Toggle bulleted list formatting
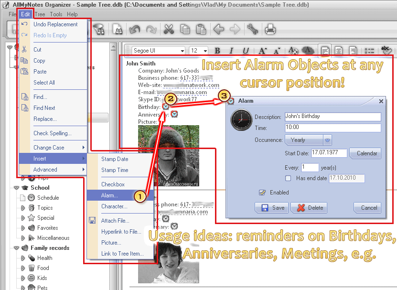This screenshot has width=397, height=290. click(369, 51)
